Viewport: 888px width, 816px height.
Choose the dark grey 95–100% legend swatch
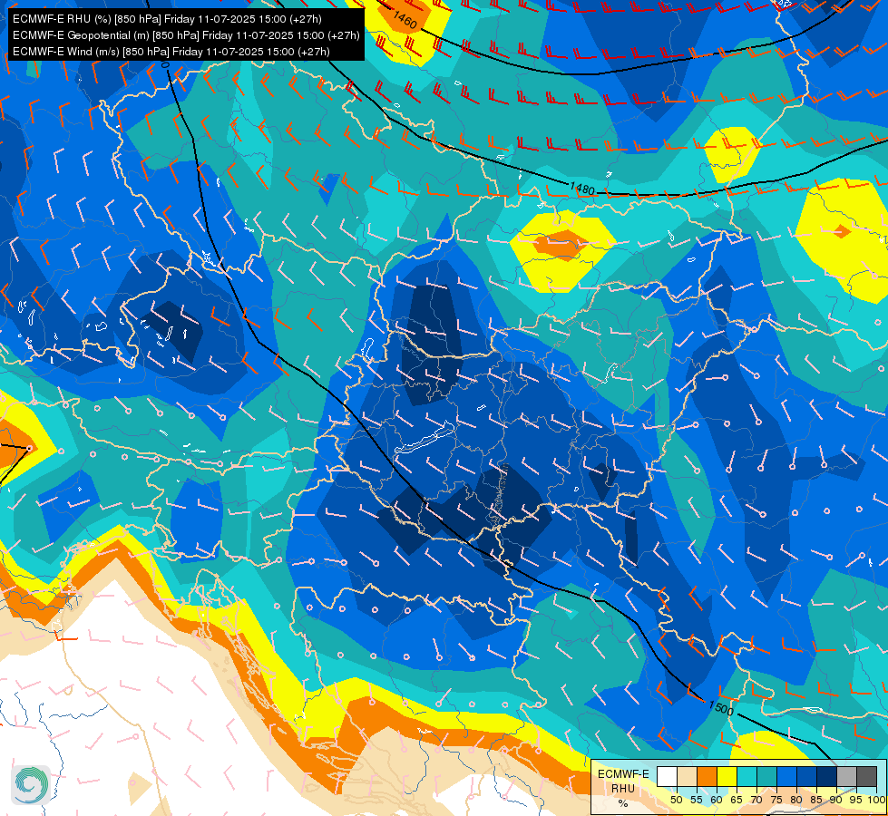[x=866, y=776]
